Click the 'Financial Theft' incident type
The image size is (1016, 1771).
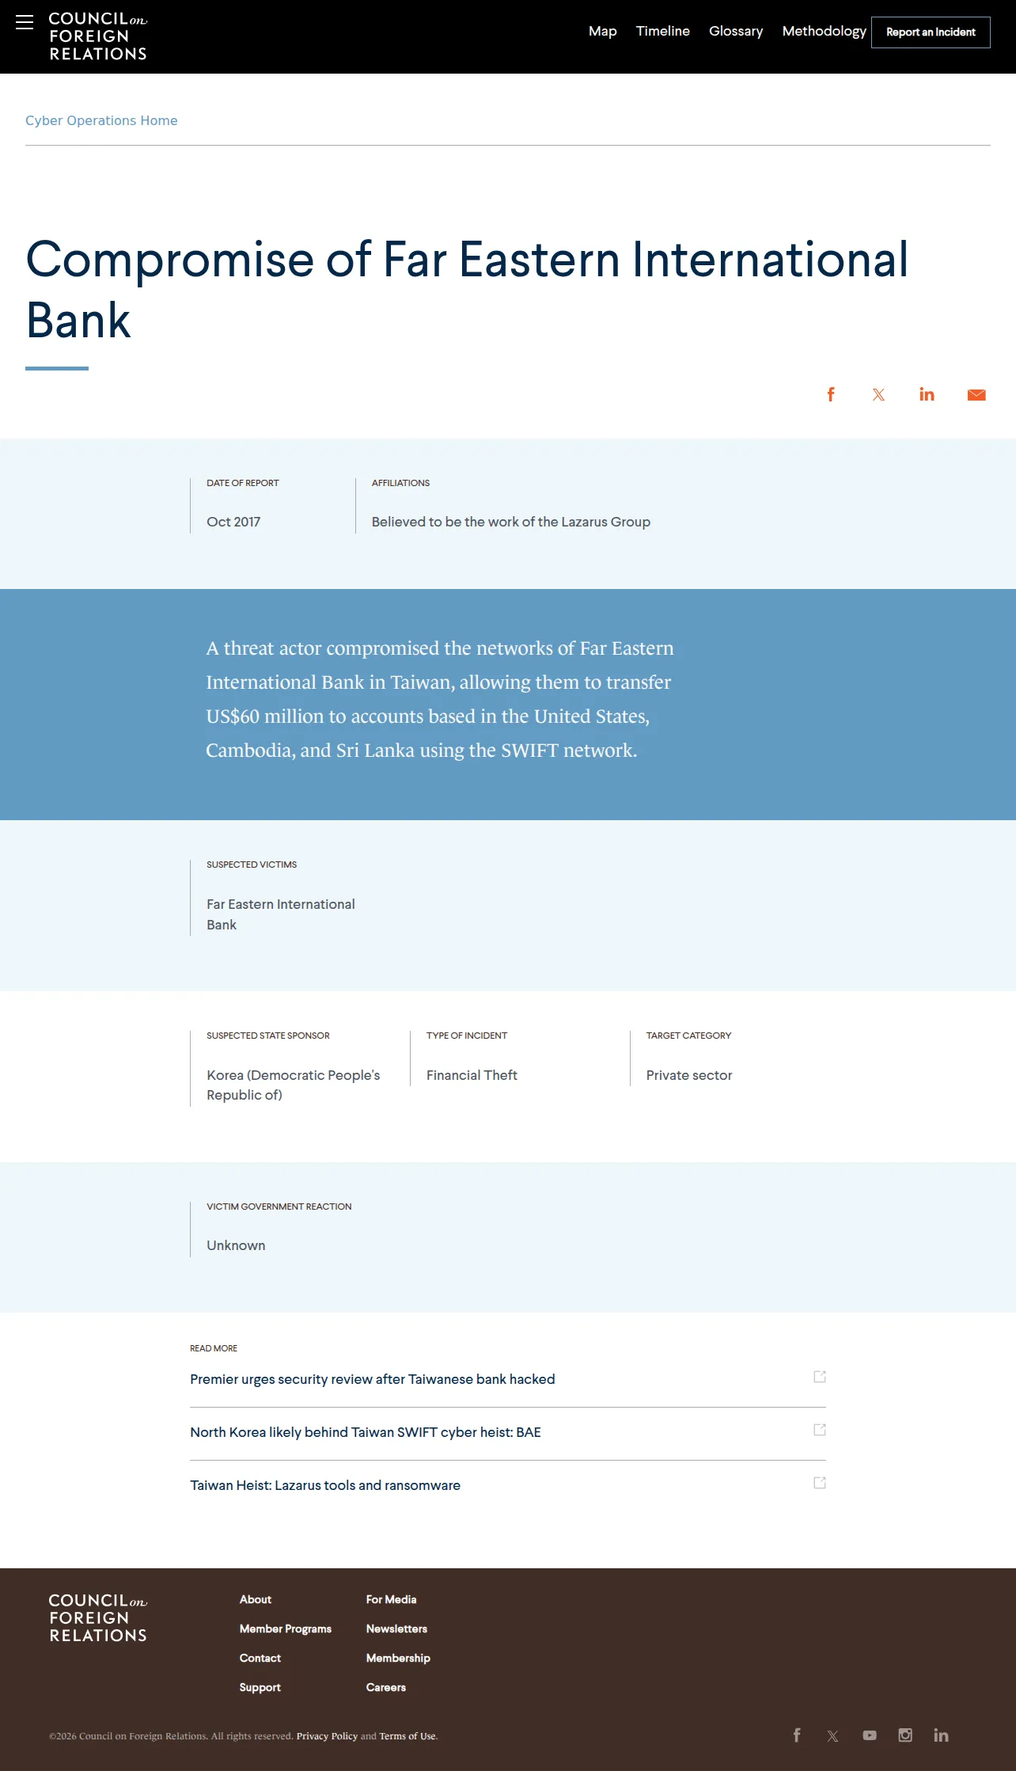tap(472, 1075)
